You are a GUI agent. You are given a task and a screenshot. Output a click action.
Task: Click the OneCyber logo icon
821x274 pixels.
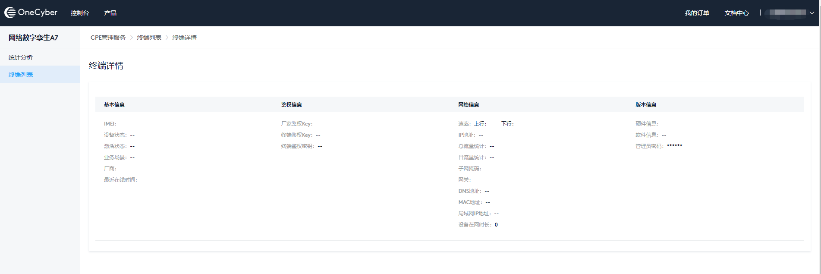click(x=10, y=13)
